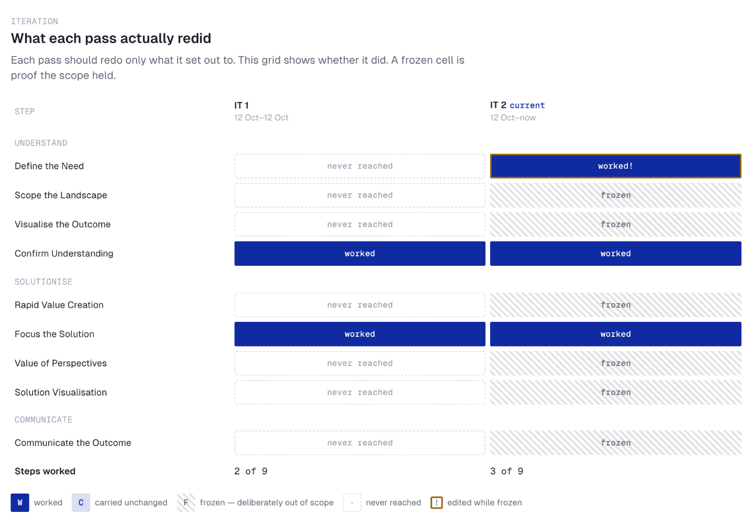
Task: Click the COMMUNICATE section heading
Action: coord(44,420)
